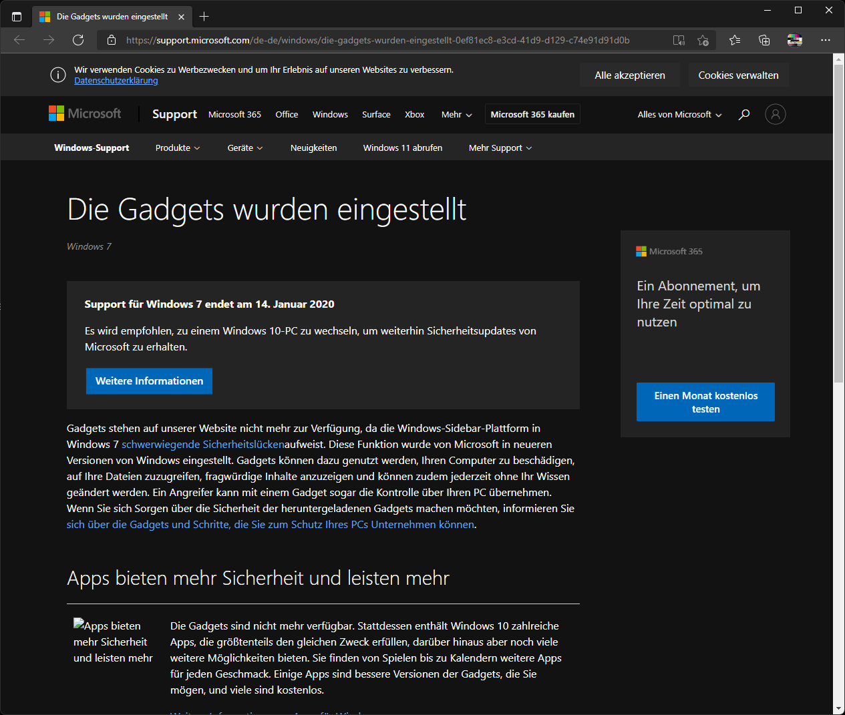Open the immersive reader icon
This screenshot has height=715, width=845.
[679, 40]
